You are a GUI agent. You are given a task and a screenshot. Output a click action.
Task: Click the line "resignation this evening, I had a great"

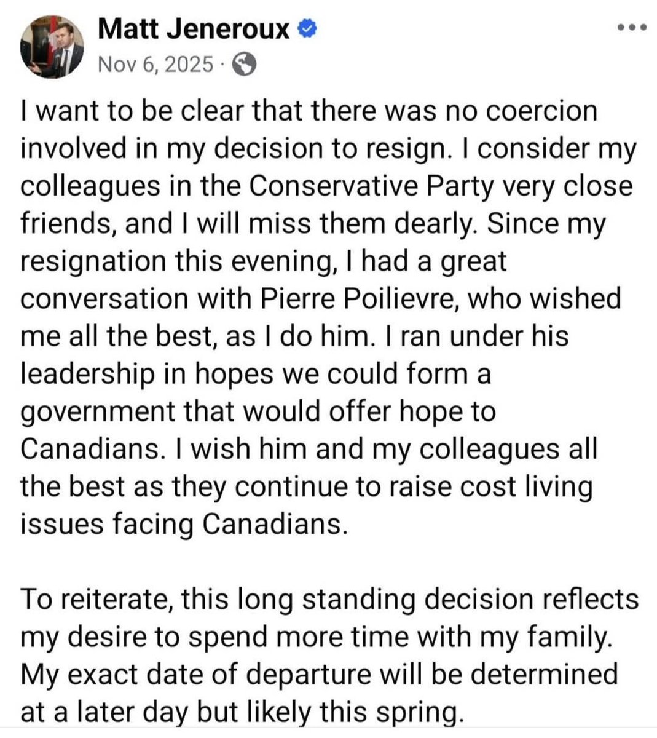click(264, 261)
